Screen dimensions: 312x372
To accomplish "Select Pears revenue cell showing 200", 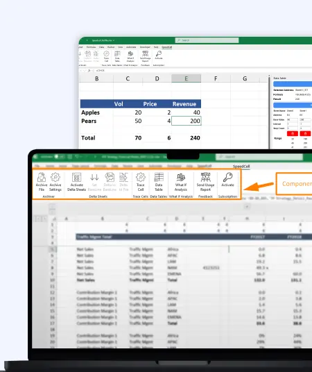I will [186, 121].
